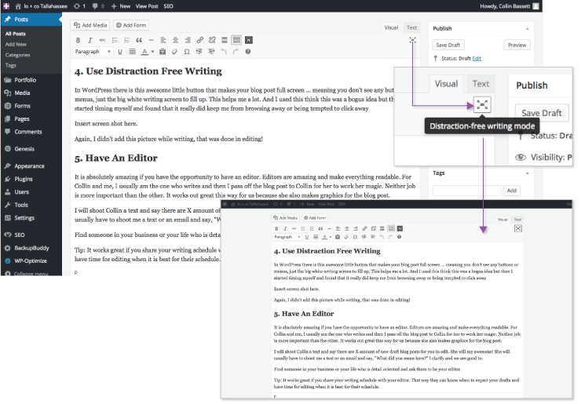
Task: Insert horizontal line in main editor
Action: click(x=152, y=40)
